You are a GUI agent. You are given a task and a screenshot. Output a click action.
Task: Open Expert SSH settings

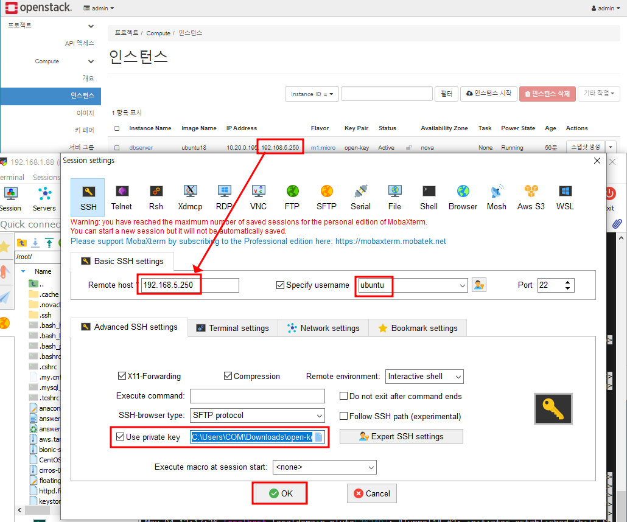tap(402, 436)
